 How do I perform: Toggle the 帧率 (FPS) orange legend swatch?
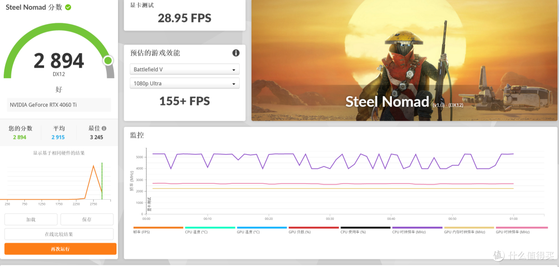tap(158, 228)
